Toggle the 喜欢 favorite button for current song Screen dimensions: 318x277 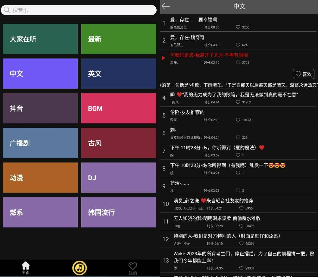304,74
